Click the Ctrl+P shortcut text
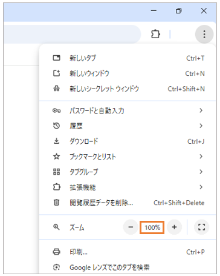Viewport: 220px width, 276px height. (x=195, y=252)
